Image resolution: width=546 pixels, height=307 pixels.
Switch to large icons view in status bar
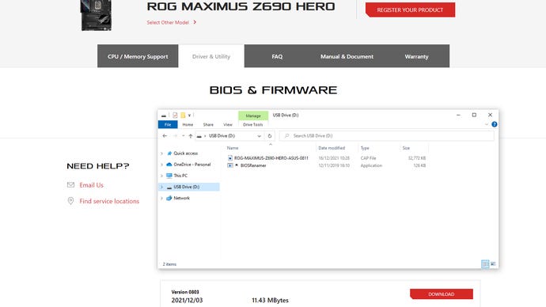(x=493, y=263)
